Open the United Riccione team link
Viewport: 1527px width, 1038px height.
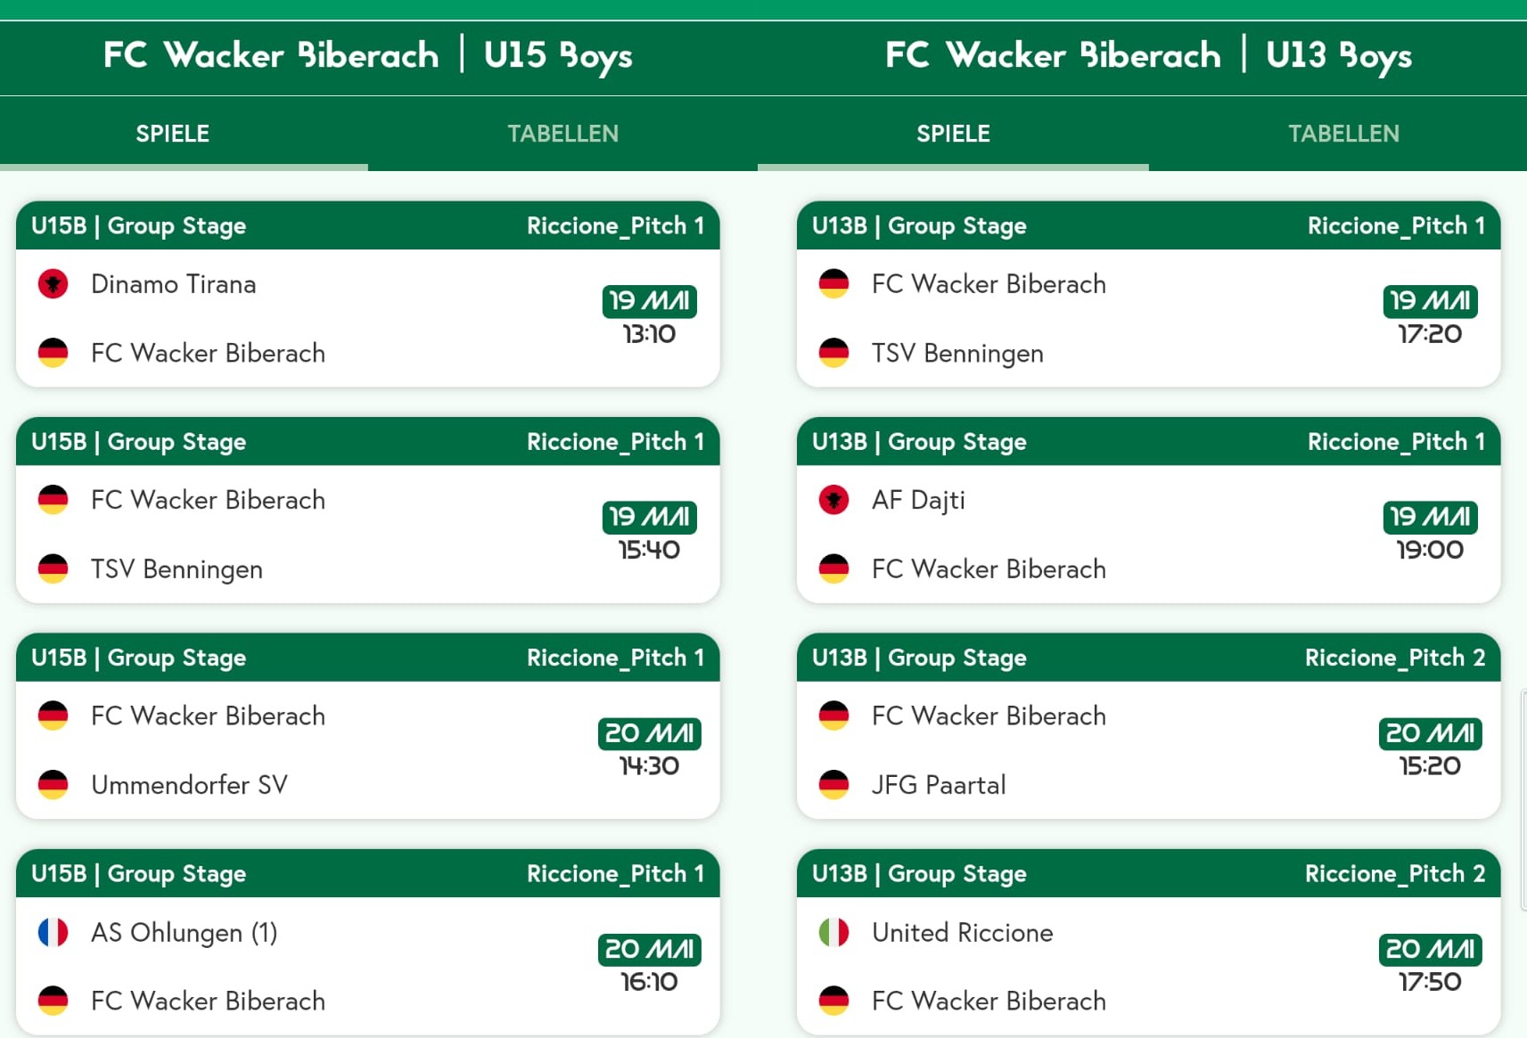[x=963, y=932]
